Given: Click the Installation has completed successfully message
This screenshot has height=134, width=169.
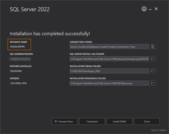Looking at the screenshot, I should click(50, 34).
